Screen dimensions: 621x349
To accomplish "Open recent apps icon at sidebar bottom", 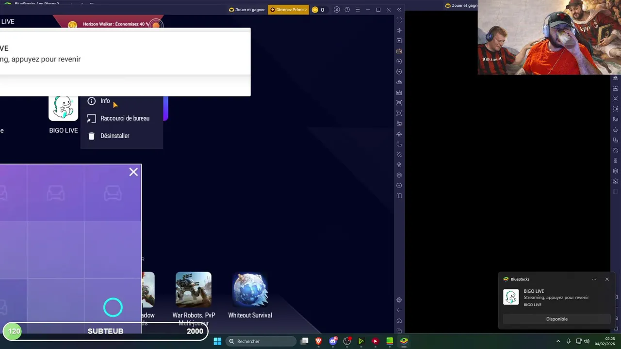I will coord(399,331).
